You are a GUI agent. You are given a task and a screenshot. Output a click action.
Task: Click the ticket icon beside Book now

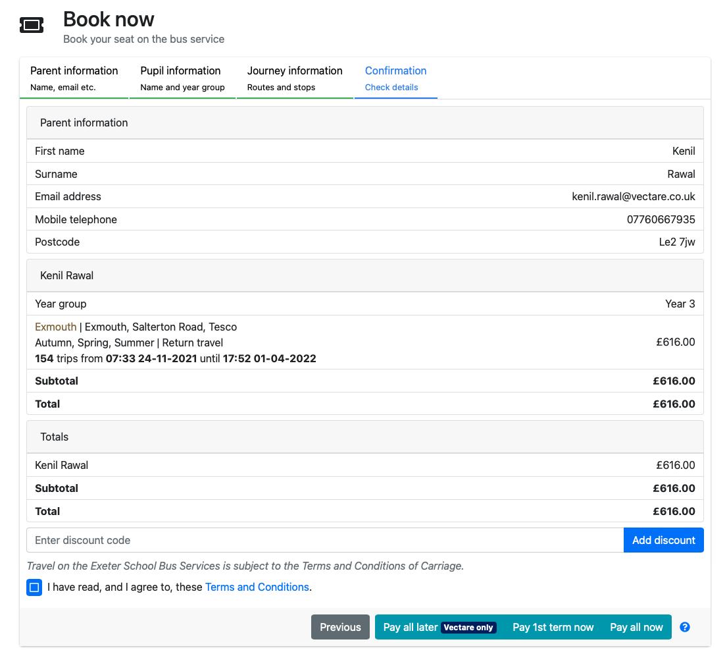coord(32,25)
